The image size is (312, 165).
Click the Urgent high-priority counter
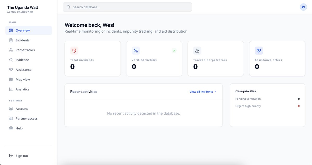pos(298,106)
